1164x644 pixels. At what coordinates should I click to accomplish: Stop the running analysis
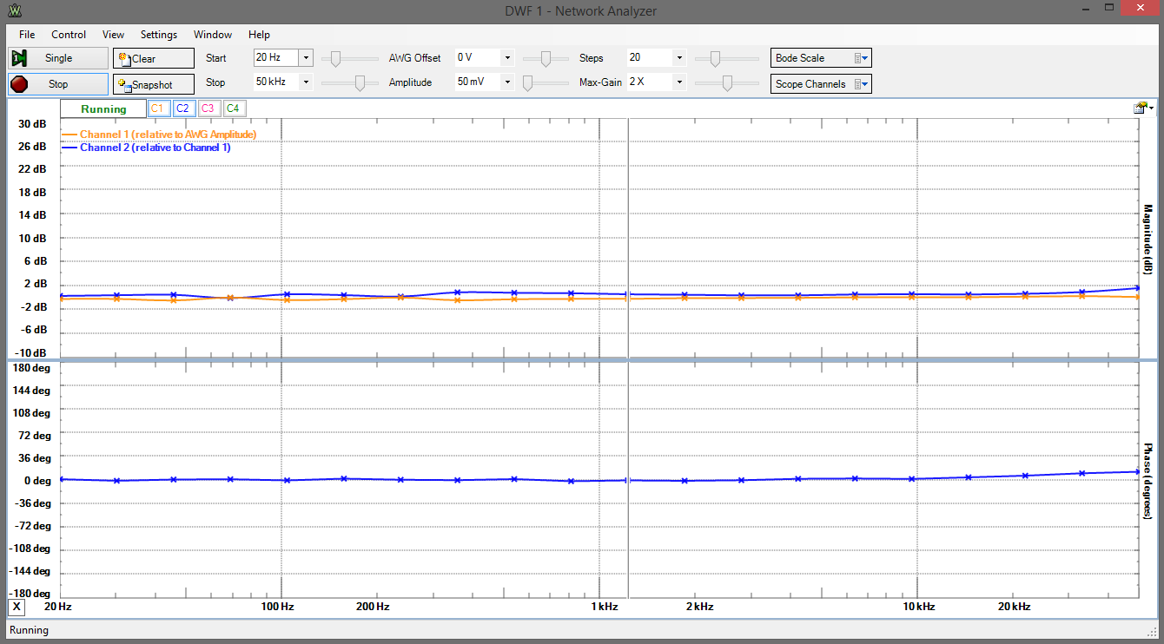[x=58, y=84]
